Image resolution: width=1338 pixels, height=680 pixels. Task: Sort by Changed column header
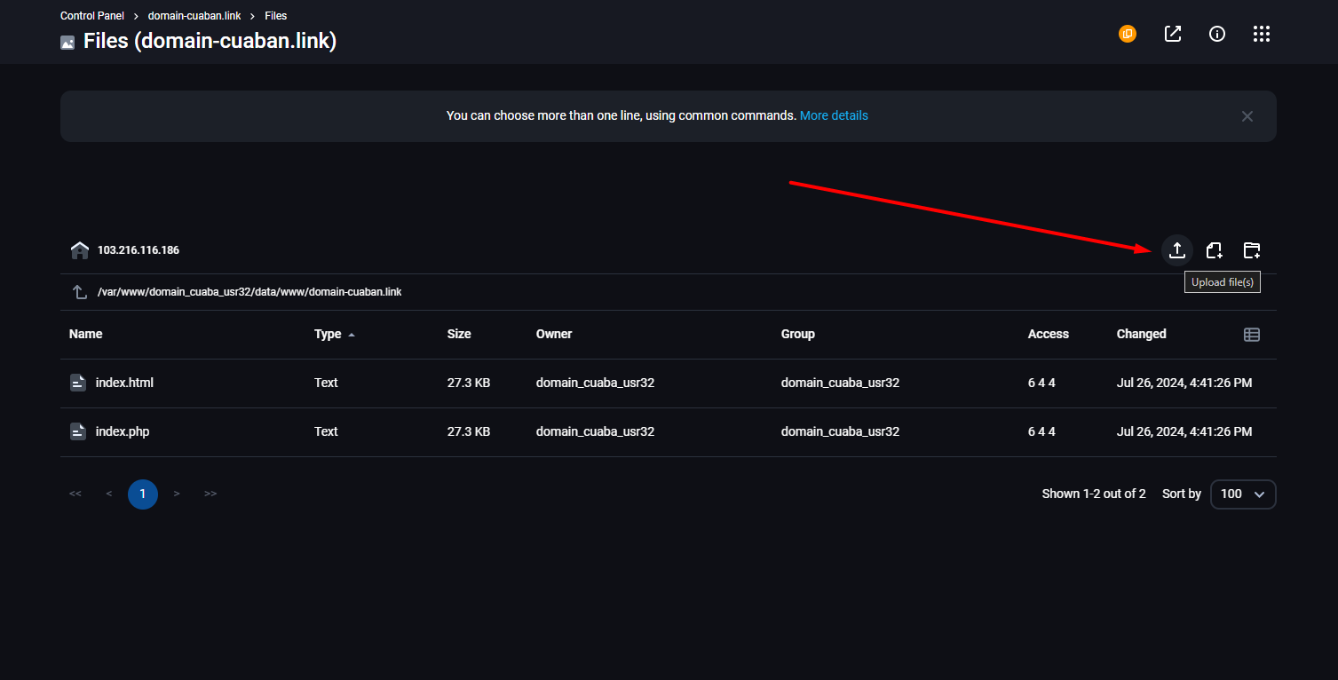(x=1142, y=334)
